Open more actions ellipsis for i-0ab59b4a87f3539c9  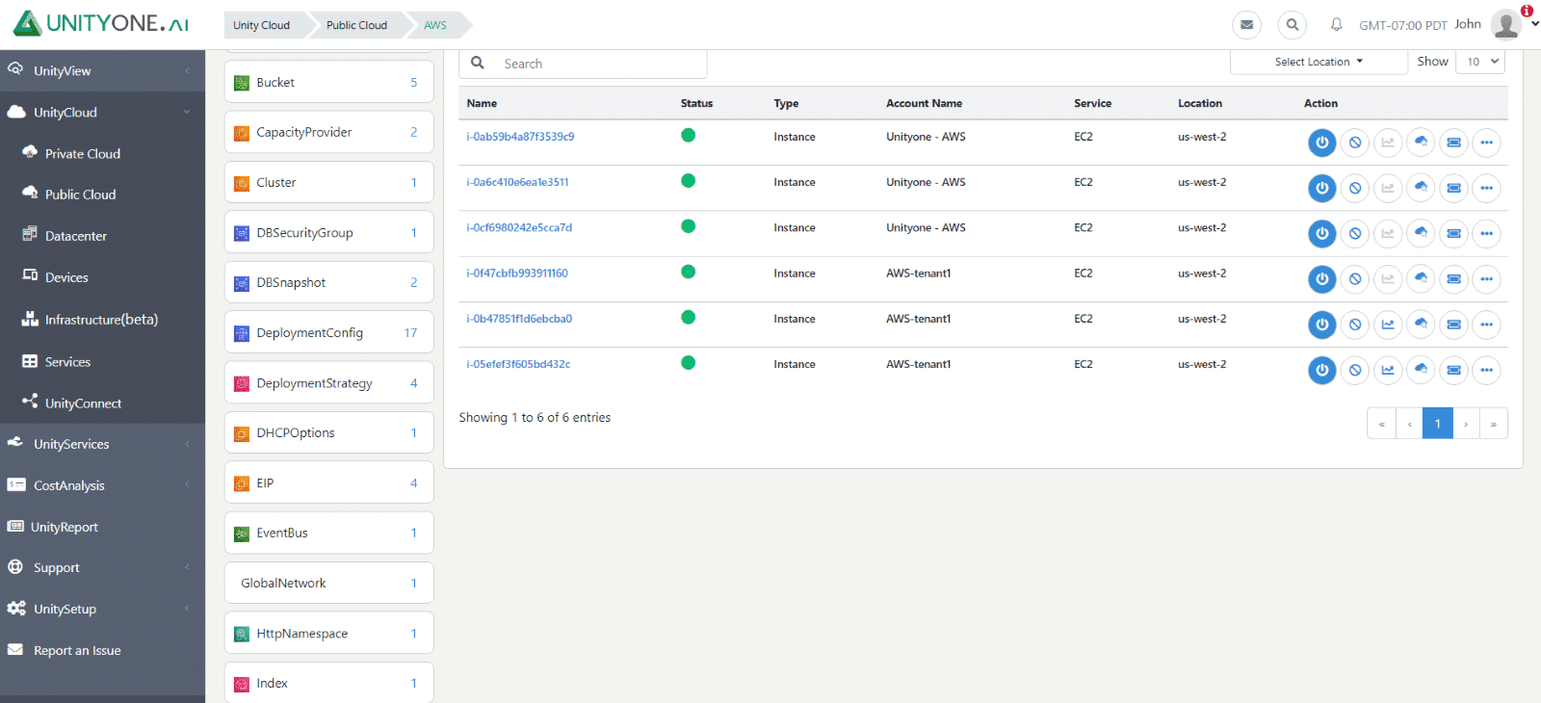point(1486,143)
